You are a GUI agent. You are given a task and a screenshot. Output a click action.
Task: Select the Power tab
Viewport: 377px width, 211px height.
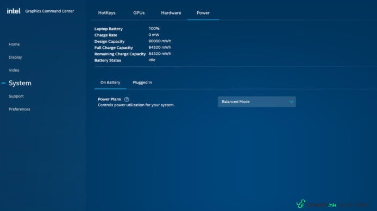point(203,12)
